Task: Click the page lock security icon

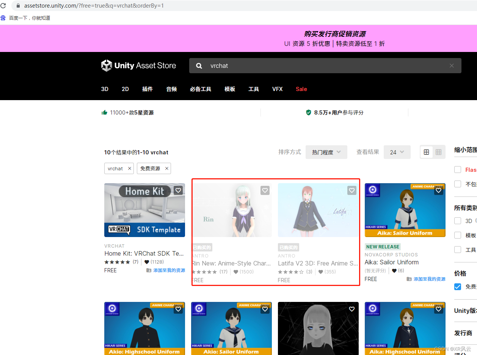Action: tap(17, 6)
